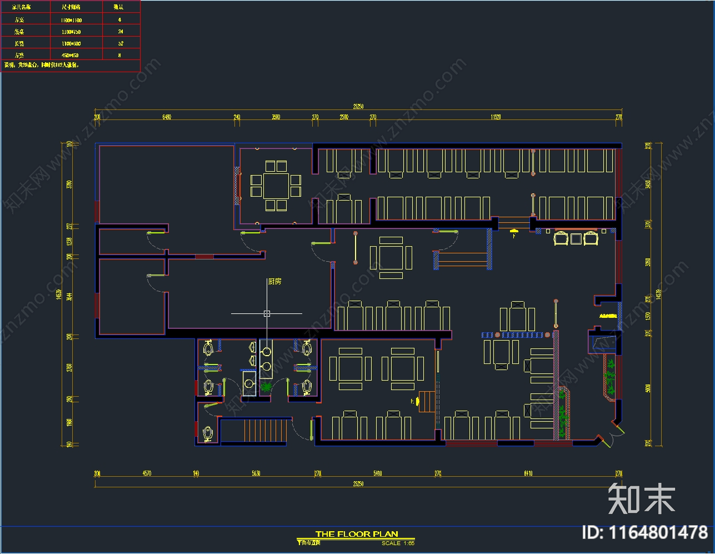
Task: Click the 8410 dimension along the bottom
Action: point(528,473)
